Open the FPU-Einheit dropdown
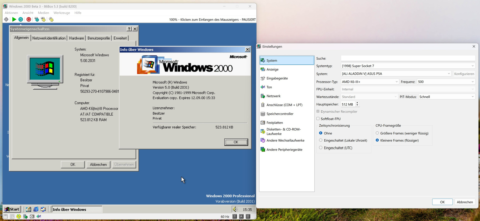This screenshot has height=221, width=480. point(408,89)
